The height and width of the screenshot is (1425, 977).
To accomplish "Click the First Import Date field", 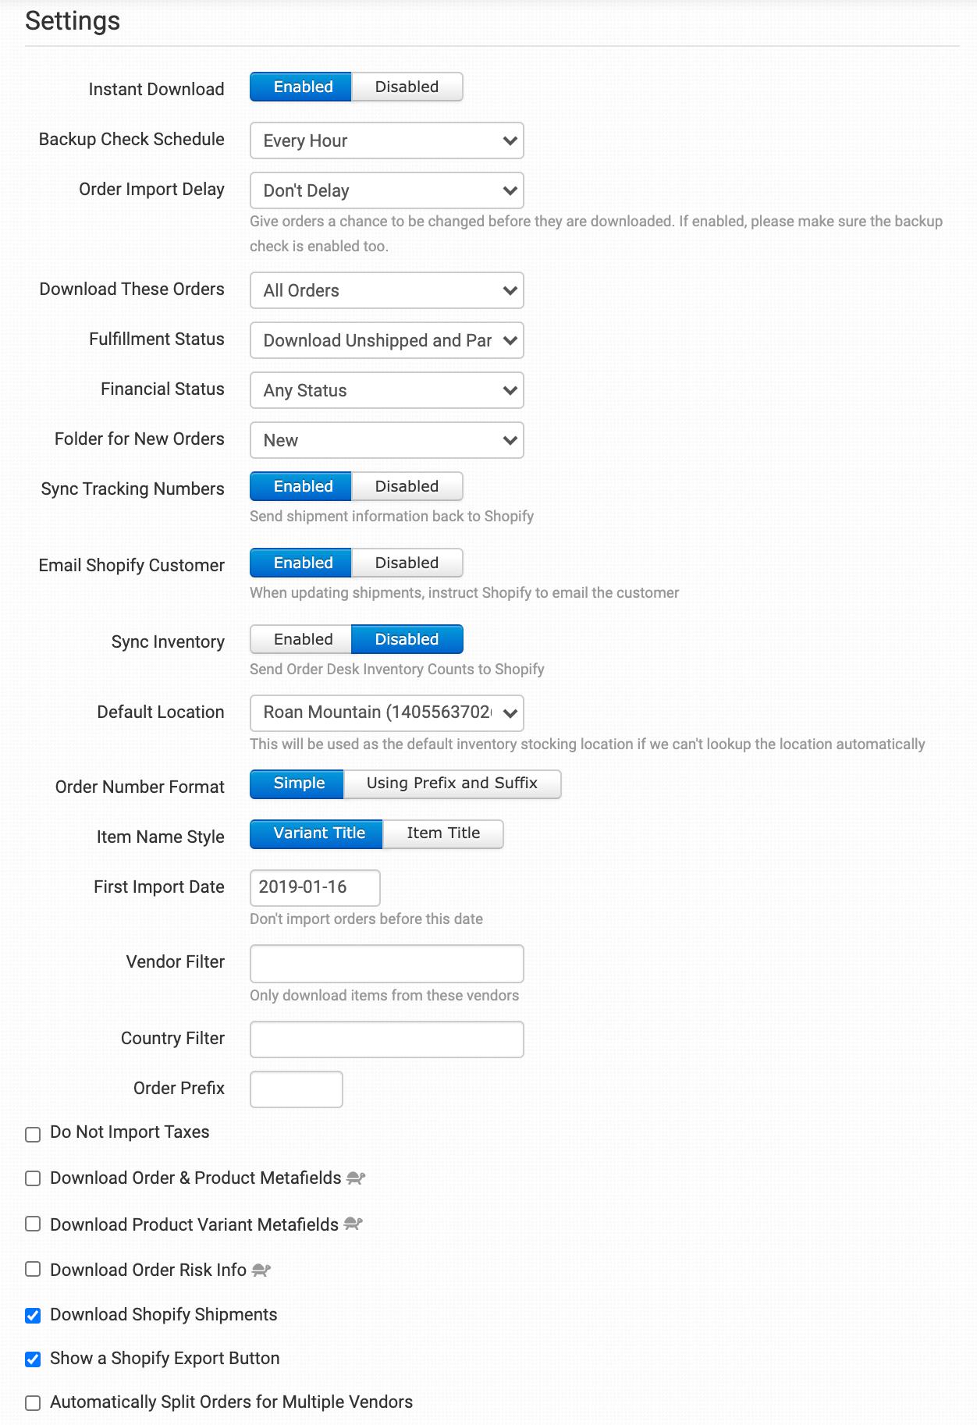I will [x=315, y=888].
